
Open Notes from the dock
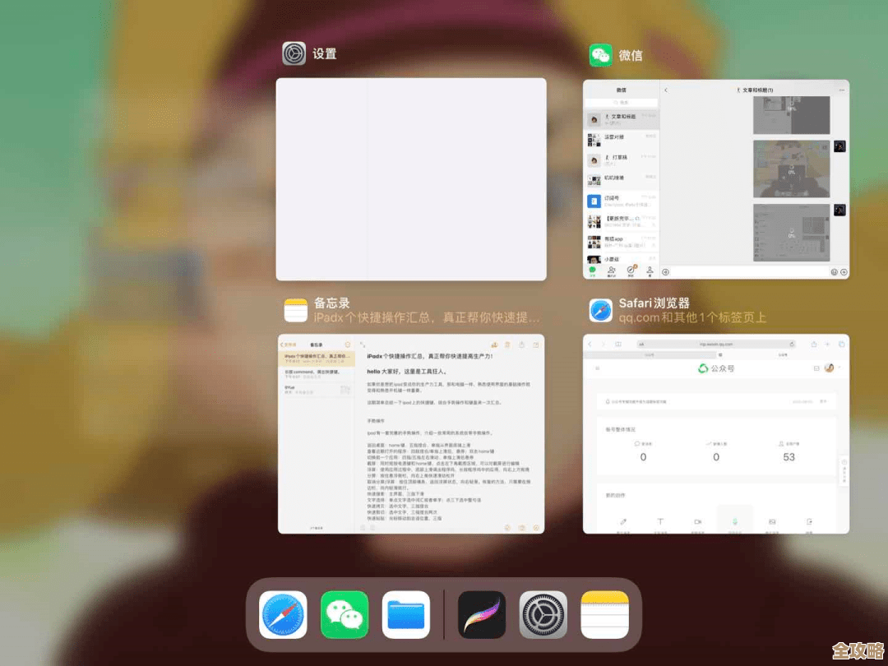605,614
